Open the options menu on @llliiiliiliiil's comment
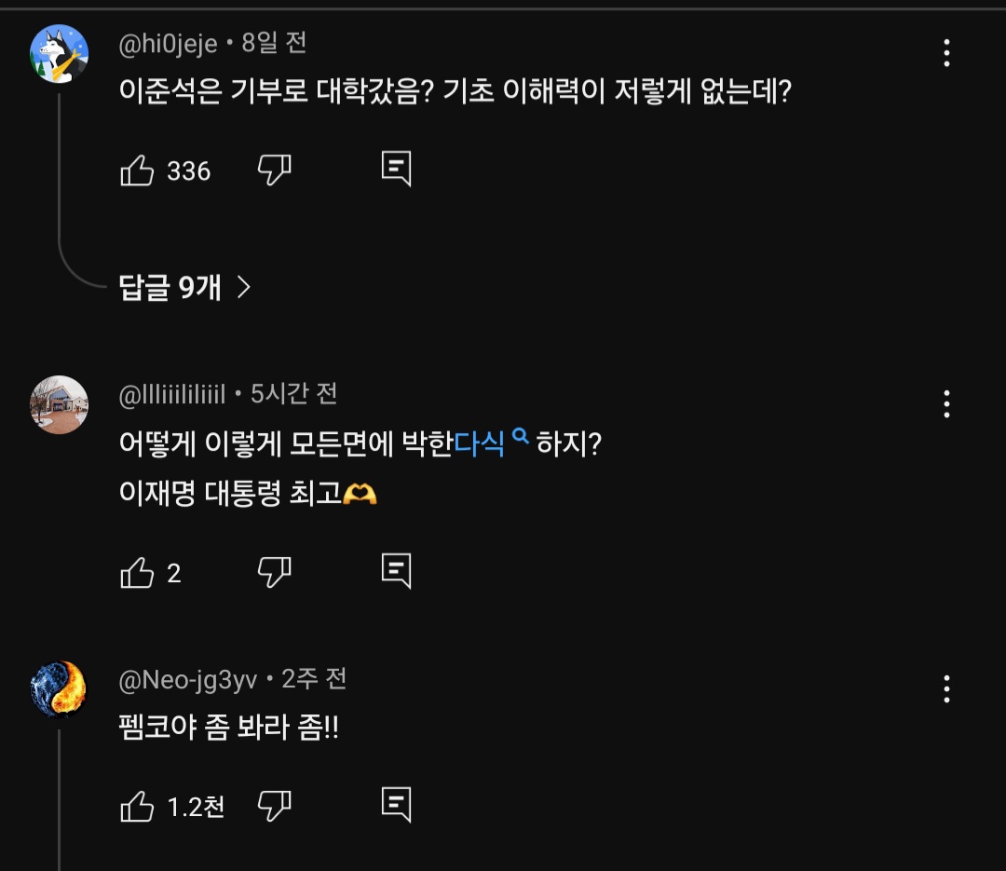The width and height of the screenshot is (1006, 871). 946,404
